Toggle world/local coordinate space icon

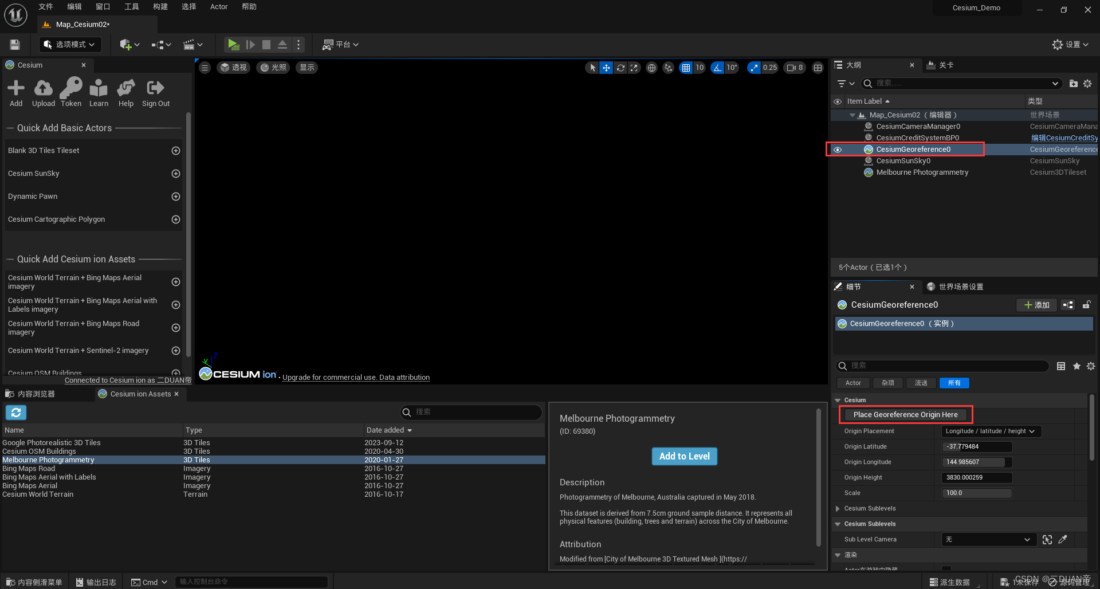[651, 68]
